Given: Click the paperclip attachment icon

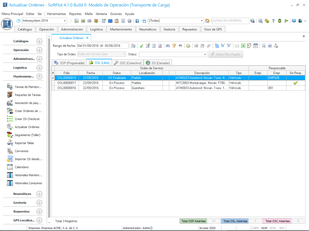Looking at the screenshot, I should click(x=208, y=46).
